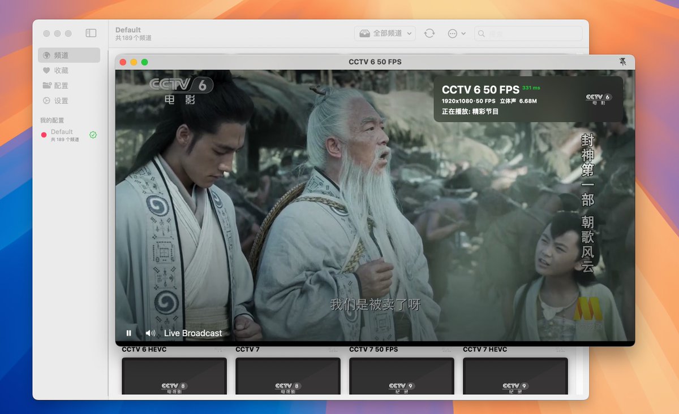Click the Live Broadcast label
679x414 pixels.
193,333
